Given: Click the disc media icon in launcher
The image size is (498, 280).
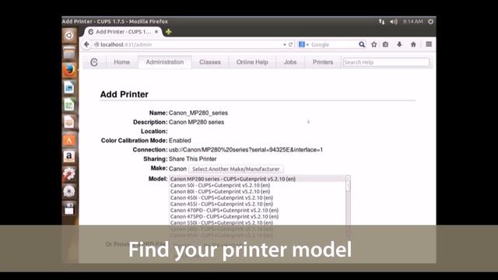Looking at the screenshot, I should (69, 191).
